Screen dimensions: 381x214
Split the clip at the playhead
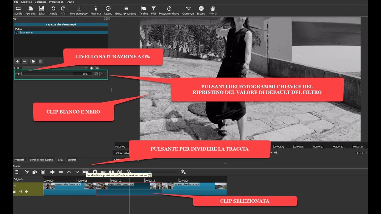point(85,172)
